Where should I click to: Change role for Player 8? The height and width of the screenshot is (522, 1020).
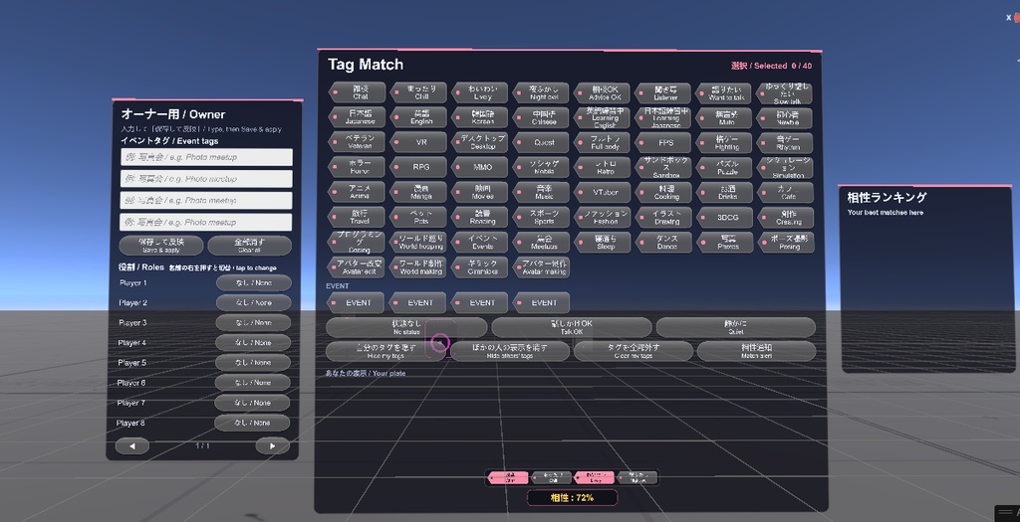click(x=252, y=423)
